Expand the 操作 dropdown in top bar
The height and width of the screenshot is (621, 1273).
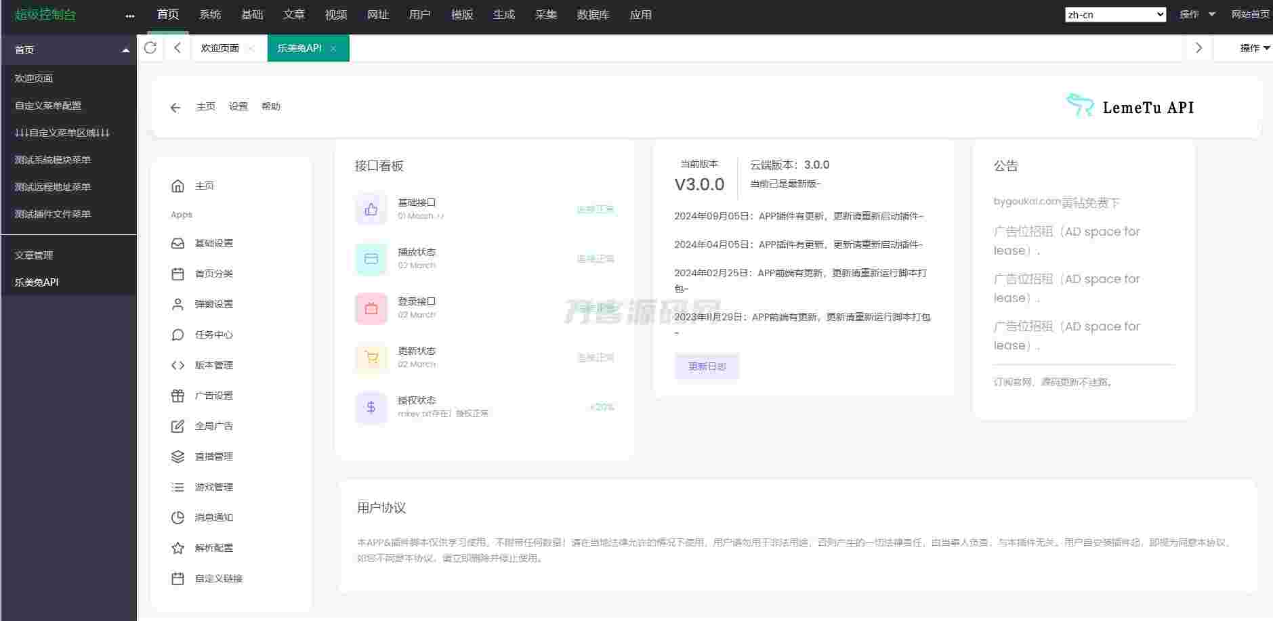(1197, 14)
